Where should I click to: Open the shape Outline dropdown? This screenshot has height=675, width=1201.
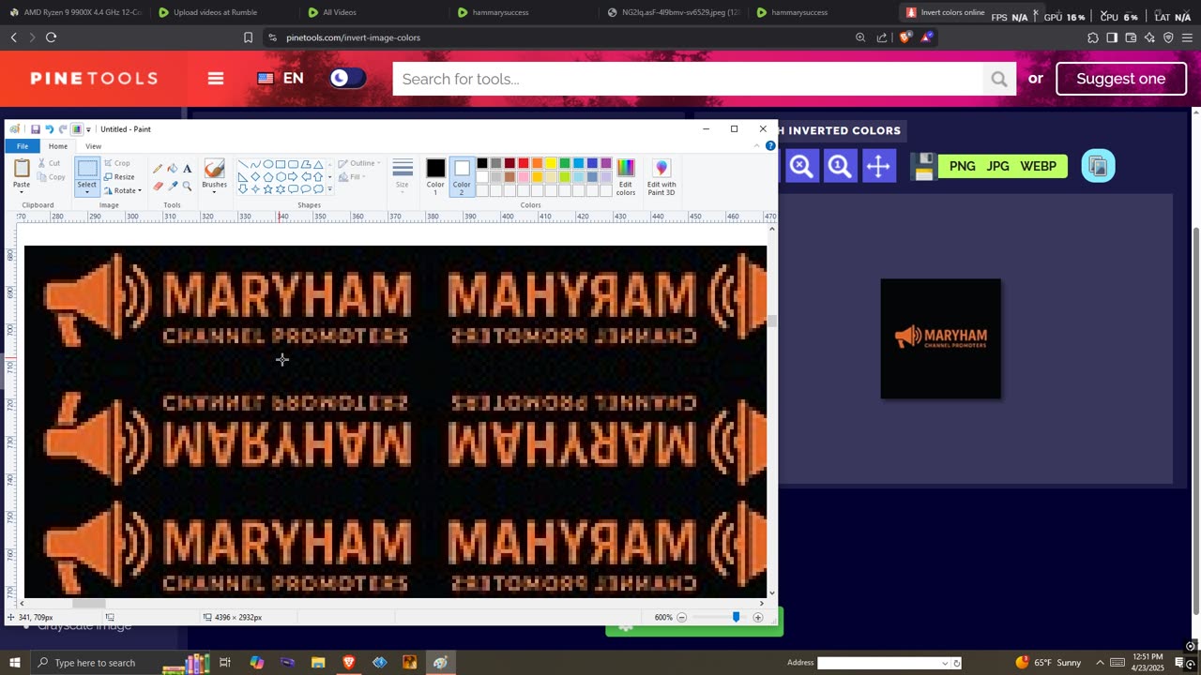tap(357, 163)
